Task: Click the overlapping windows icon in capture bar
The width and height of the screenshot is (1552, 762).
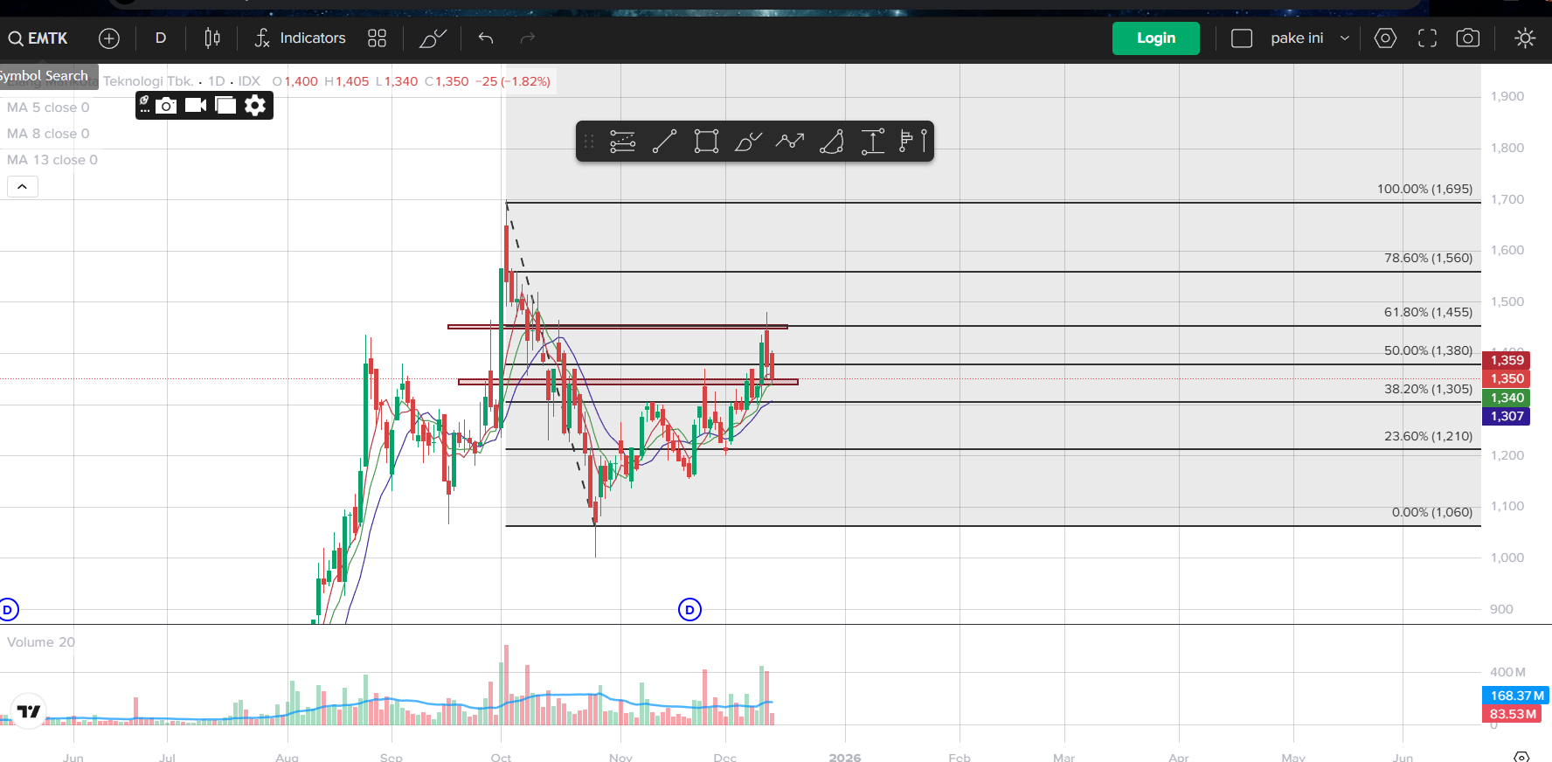Action: [x=225, y=106]
